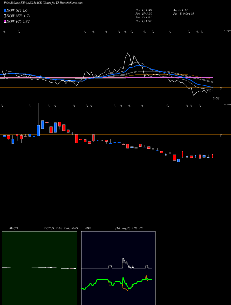Screen dimensions: 231x305
Task: Click the upper chart's horizontal level label 3
Action: (220, 88)
